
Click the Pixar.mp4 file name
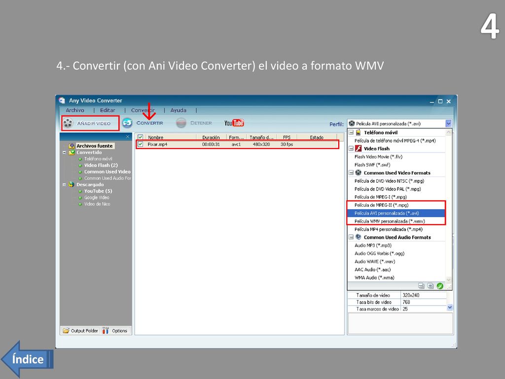(x=157, y=145)
